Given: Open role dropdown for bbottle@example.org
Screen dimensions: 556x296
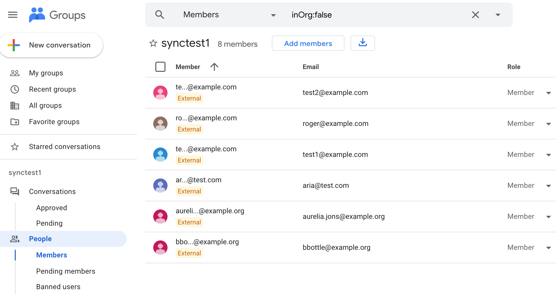Looking at the screenshot, I should [x=549, y=248].
